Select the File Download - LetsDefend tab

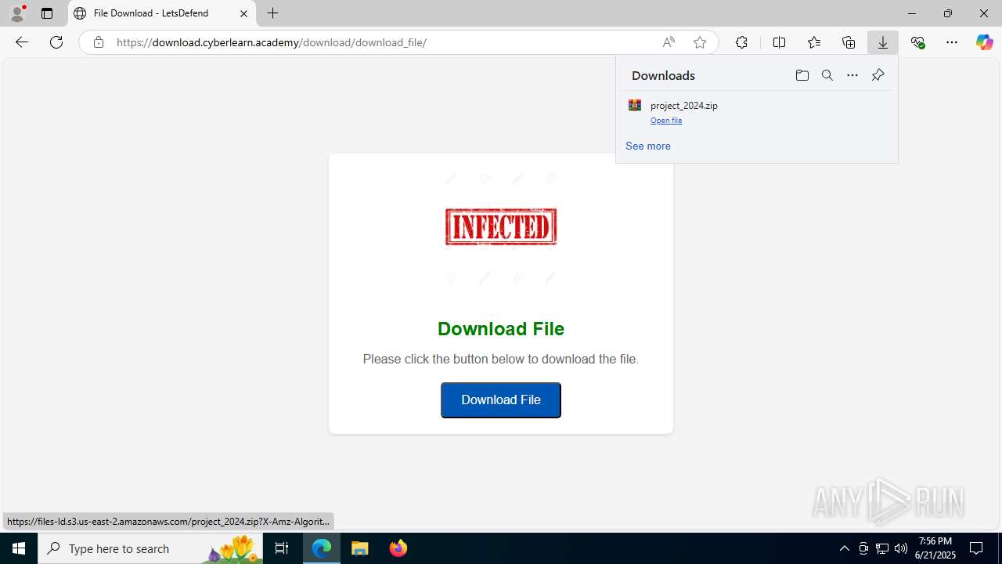(x=162, y=13)
